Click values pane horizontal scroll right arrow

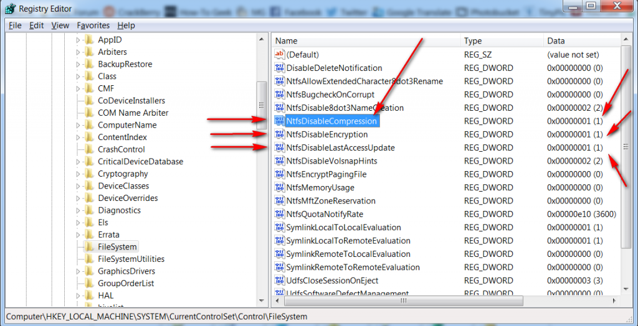[615, 301]
